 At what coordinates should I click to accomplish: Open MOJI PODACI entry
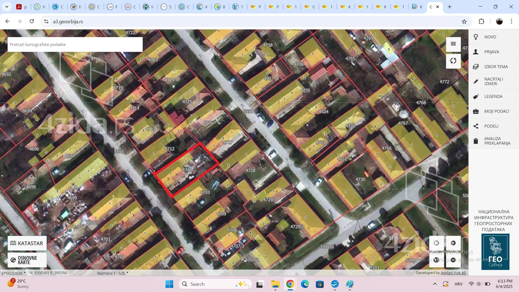coord(494,111)
